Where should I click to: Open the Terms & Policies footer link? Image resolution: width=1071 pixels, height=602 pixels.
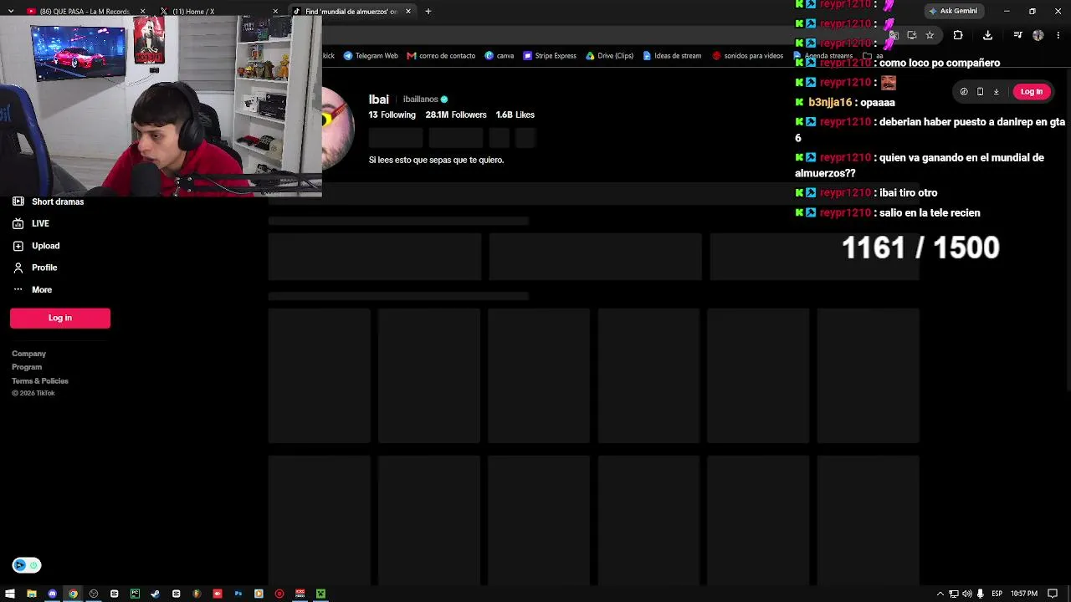click(40, 381)
